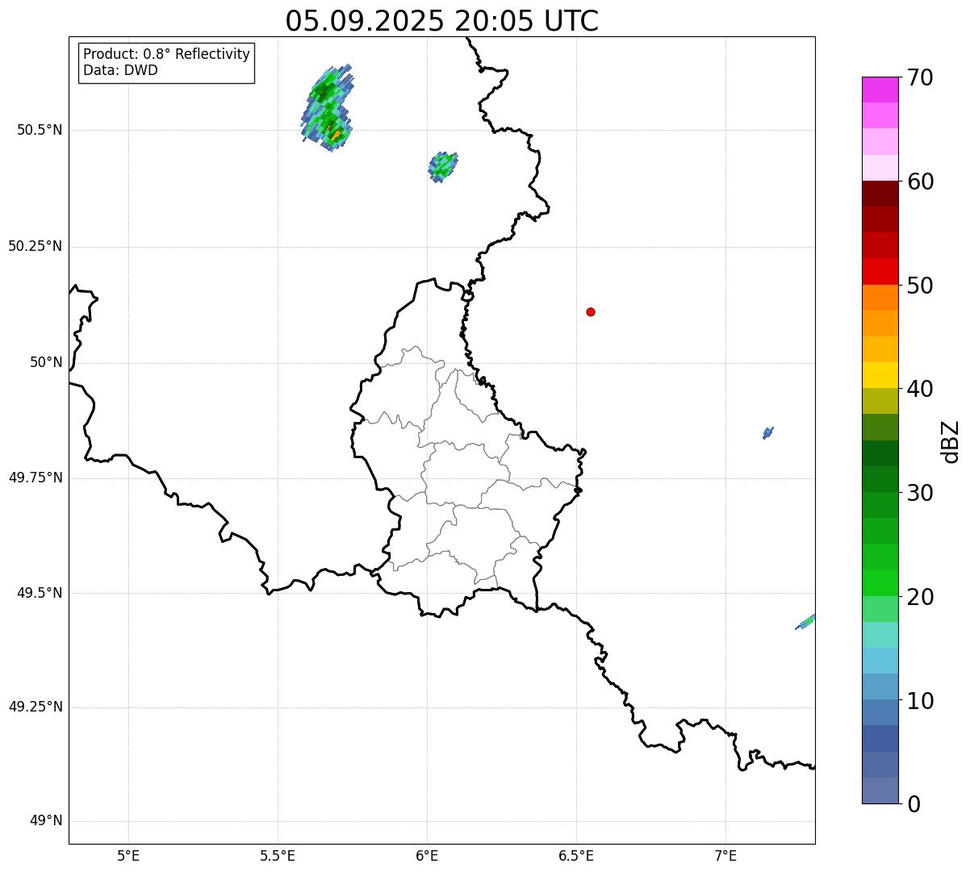Click the colorbar tick label "70"
Screen dimensions: 970x872
(920, 77)
